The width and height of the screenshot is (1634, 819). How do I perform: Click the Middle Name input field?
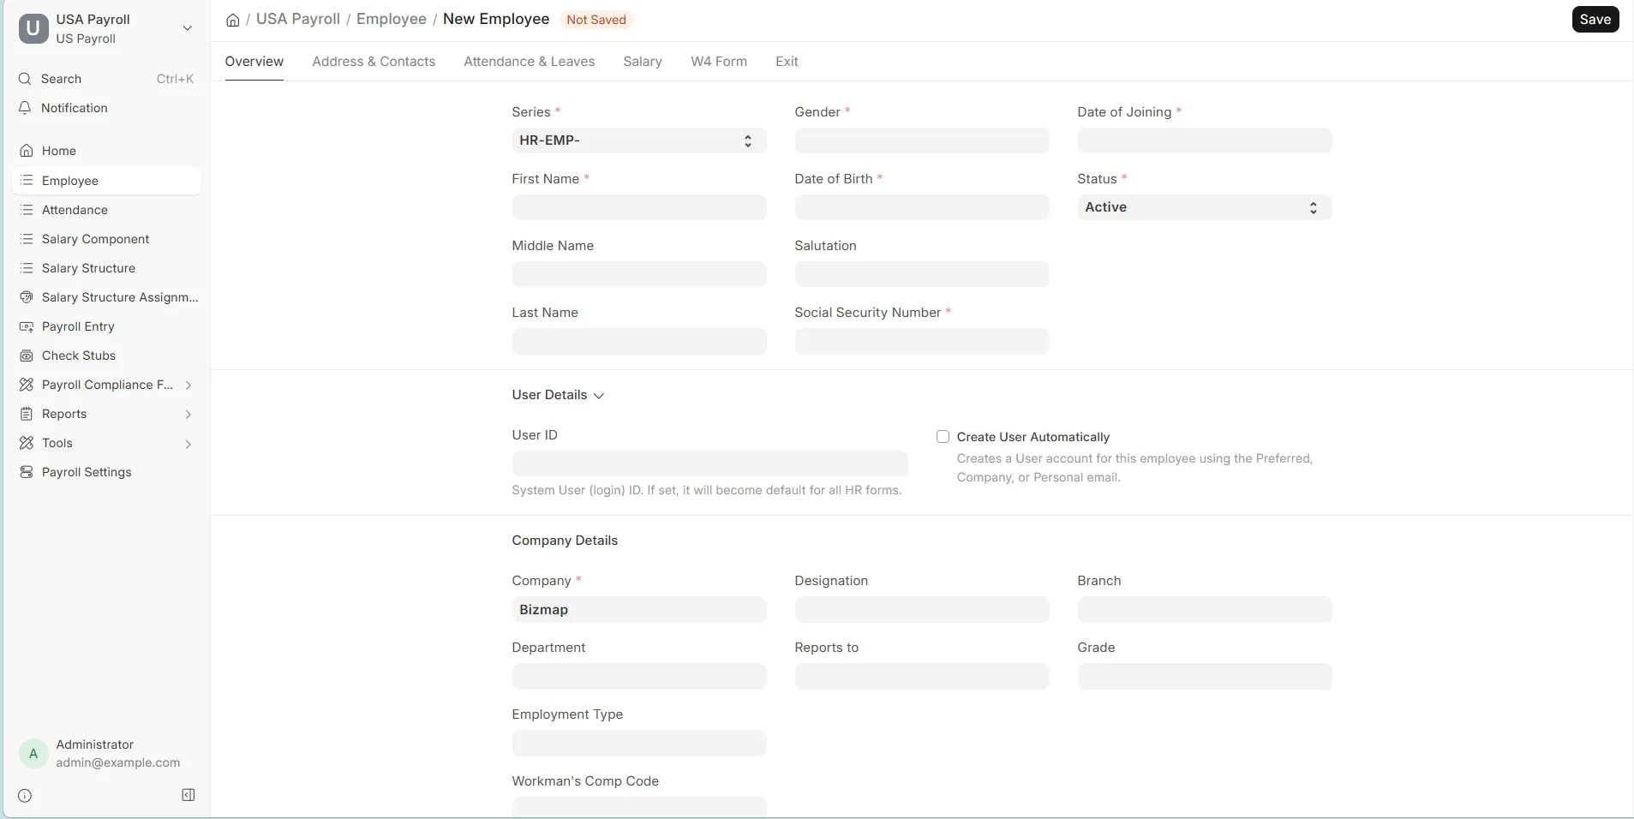pyautogui.click(x=639, y=274)
